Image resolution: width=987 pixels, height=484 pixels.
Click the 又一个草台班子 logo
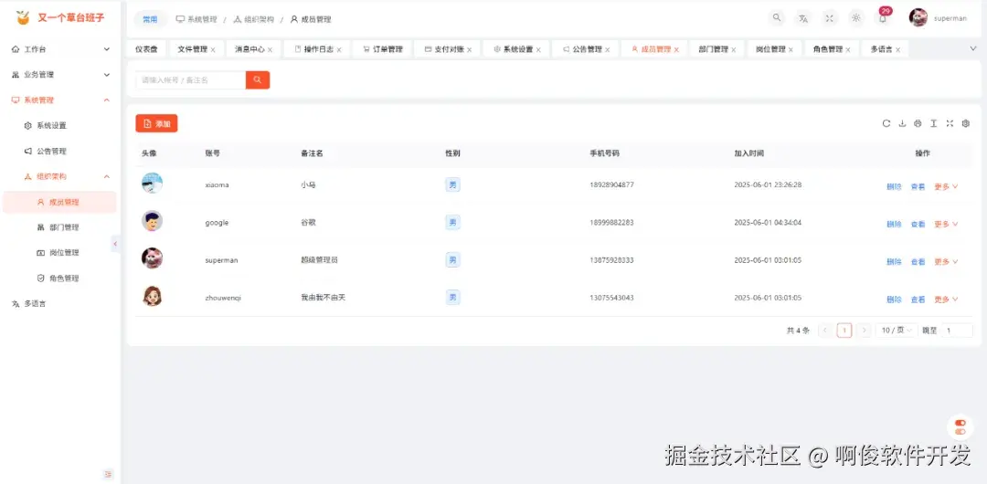click(60, 17)
